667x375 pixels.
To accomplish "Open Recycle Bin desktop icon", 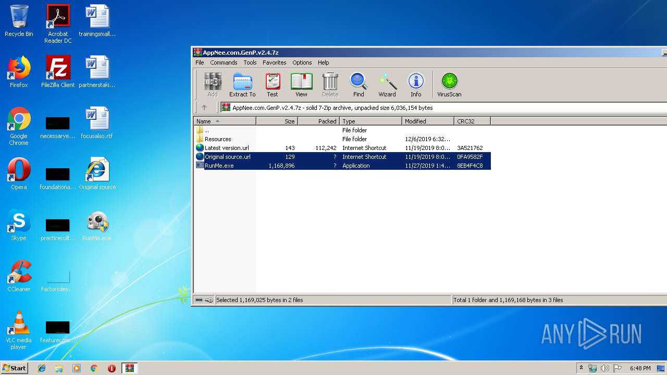I will [x=19, y=21].
